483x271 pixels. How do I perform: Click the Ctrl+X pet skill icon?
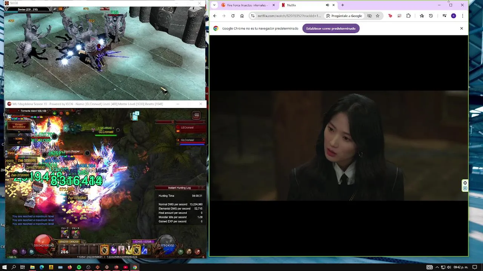pyautogui.click(x=75, y=234)
